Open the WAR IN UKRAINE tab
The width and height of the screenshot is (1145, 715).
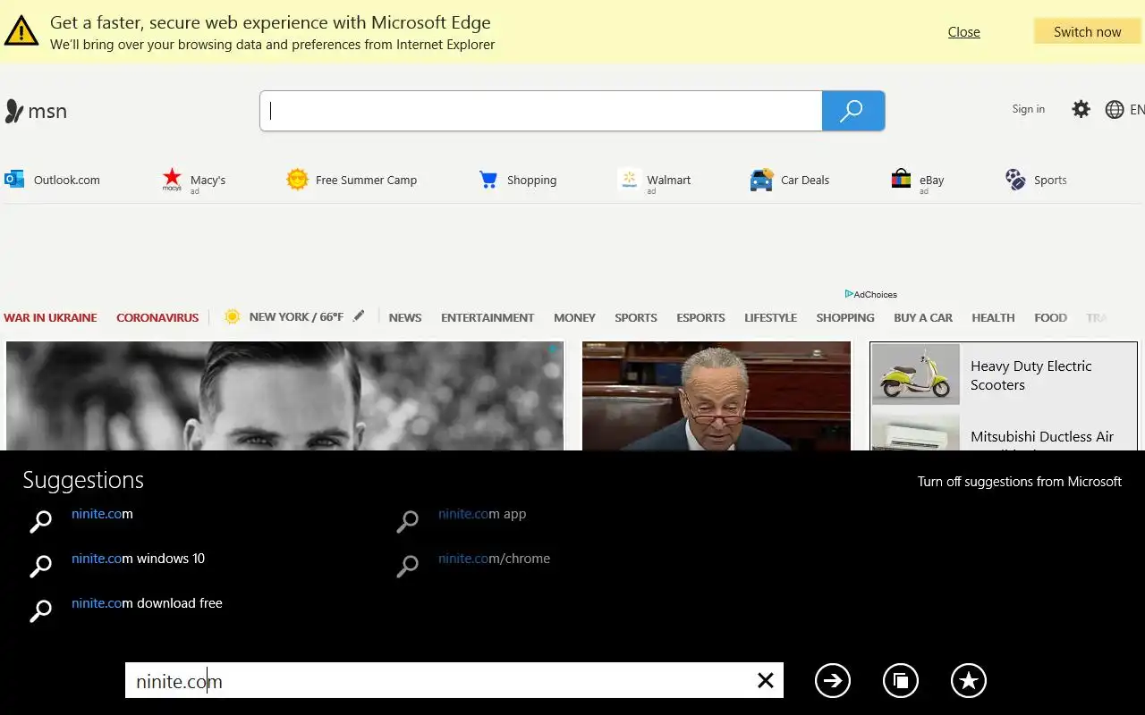click(x=50, y=317)
